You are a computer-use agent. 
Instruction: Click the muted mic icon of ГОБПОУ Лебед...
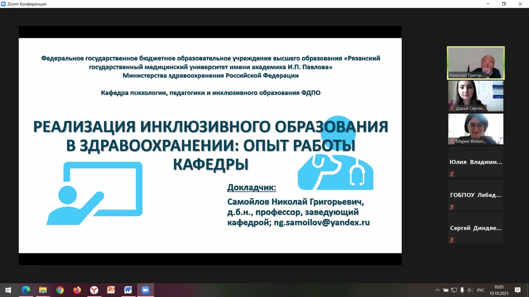[x=452, y=207]
